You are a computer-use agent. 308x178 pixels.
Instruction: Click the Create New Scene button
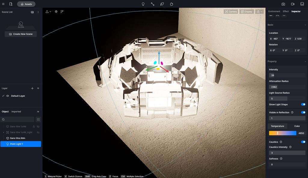coord(20,34)
